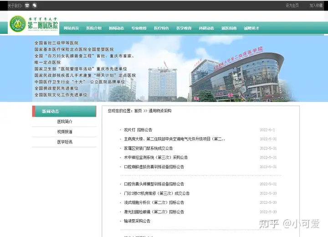Click 通用物资采购 in breadcrumb

160,111
